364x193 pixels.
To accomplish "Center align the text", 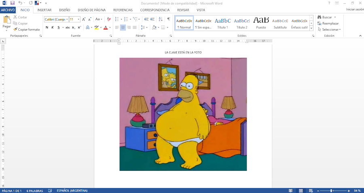I will [123, 27].
